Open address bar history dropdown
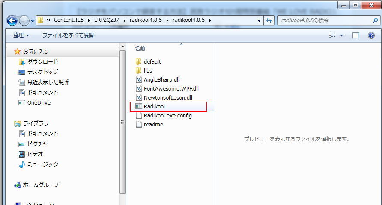This screenshot has width=382, height=205. 259,20
